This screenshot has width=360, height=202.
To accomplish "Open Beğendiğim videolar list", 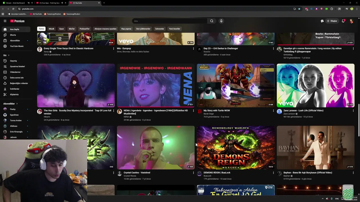I will [x=16, y=83].
